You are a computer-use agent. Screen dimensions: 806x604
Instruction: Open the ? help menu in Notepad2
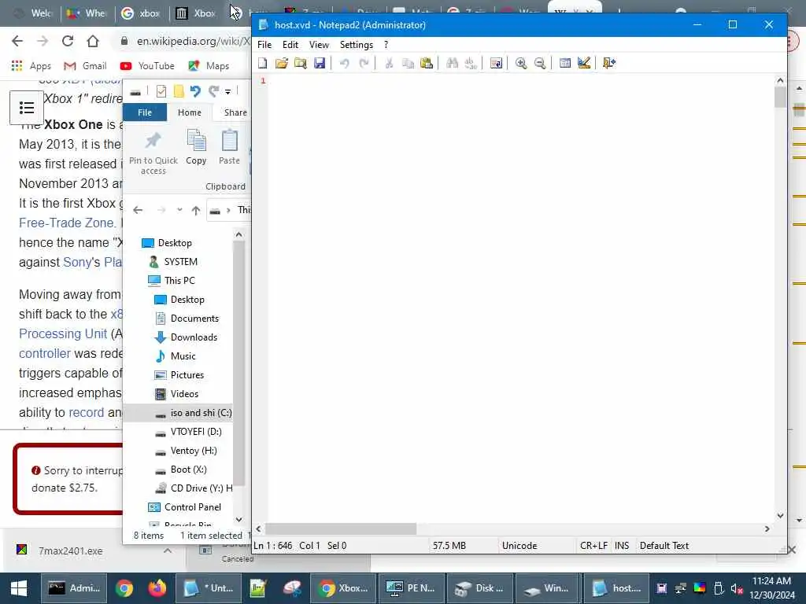pos(386,45)
